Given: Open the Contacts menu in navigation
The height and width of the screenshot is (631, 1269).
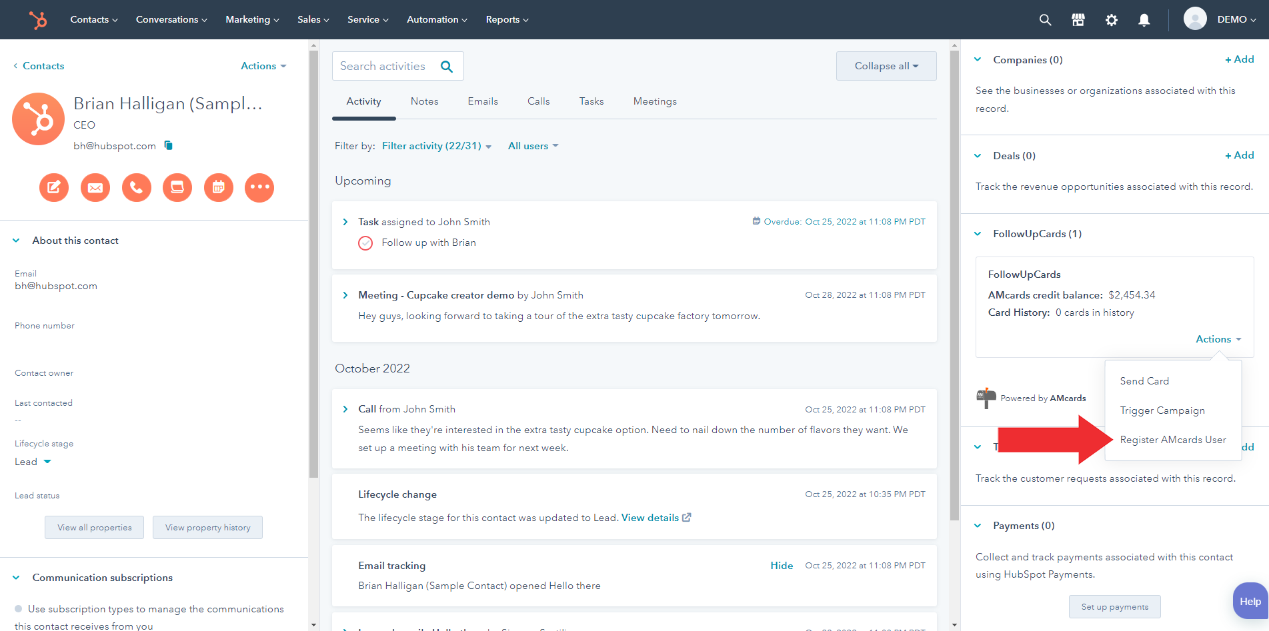Looking at the screenshot, I should 94,19.
